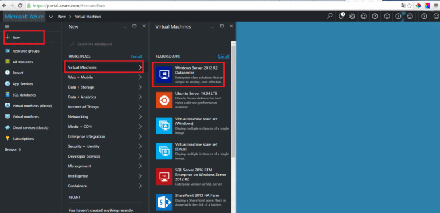Viewport: 440px width, 213px height.
Task: Click the New breadcrumb in the top bar
Action: point(62,17)
